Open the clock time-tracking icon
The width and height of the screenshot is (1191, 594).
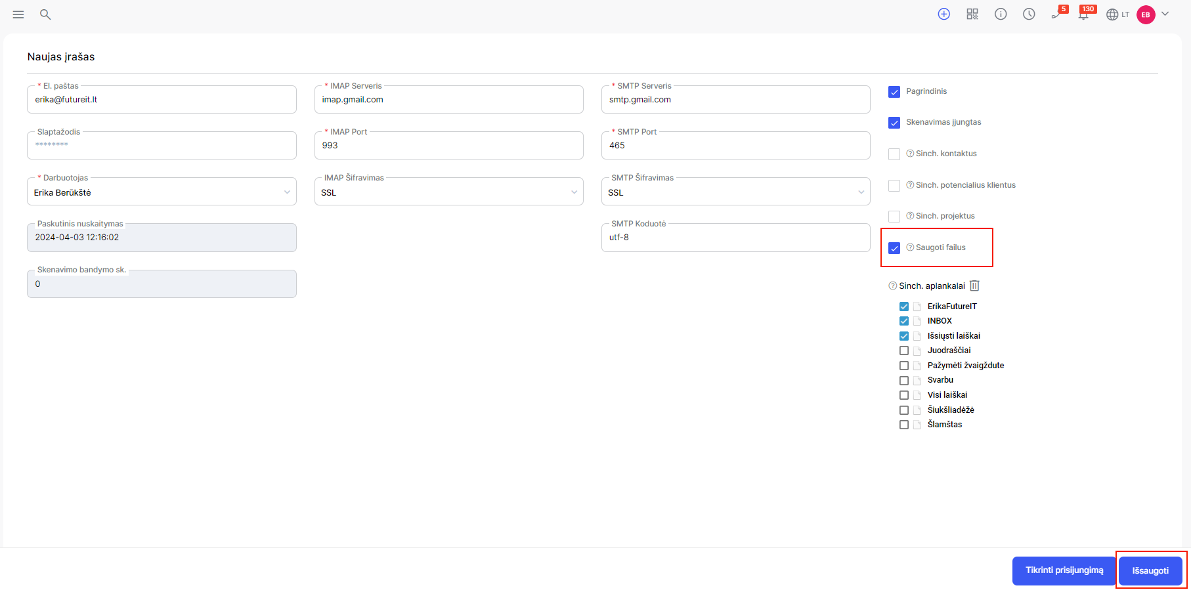coord(1029,14)
